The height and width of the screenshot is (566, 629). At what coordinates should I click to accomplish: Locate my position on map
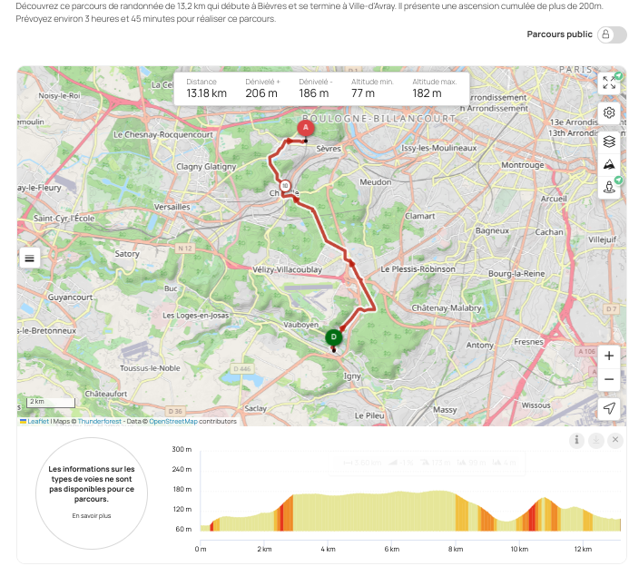click(609, 408)
